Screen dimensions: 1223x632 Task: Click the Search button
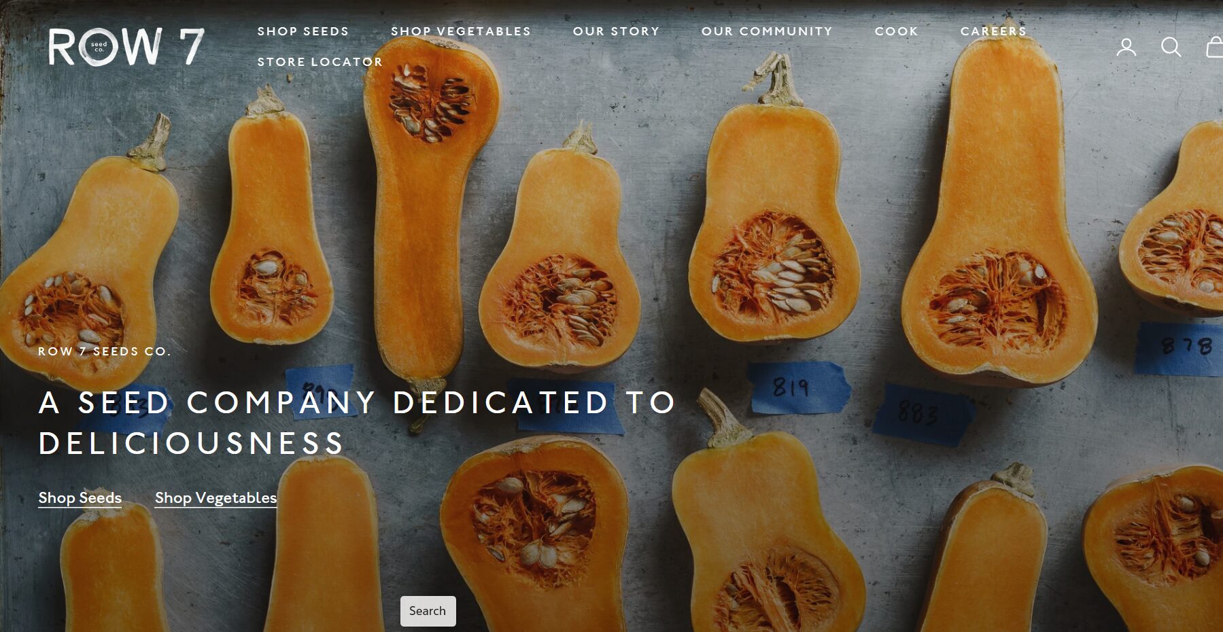428,611
